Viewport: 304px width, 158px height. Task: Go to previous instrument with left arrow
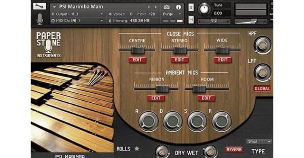tap(149, 7)
